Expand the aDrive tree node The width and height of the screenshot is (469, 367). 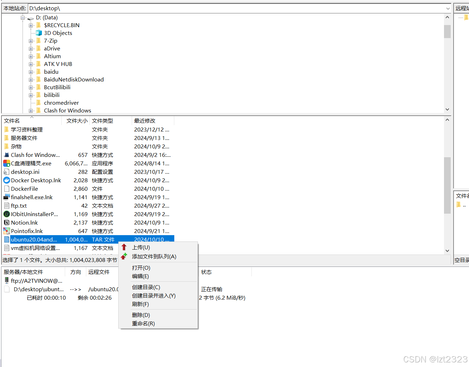pyautogui.click(x=31, y=49)
